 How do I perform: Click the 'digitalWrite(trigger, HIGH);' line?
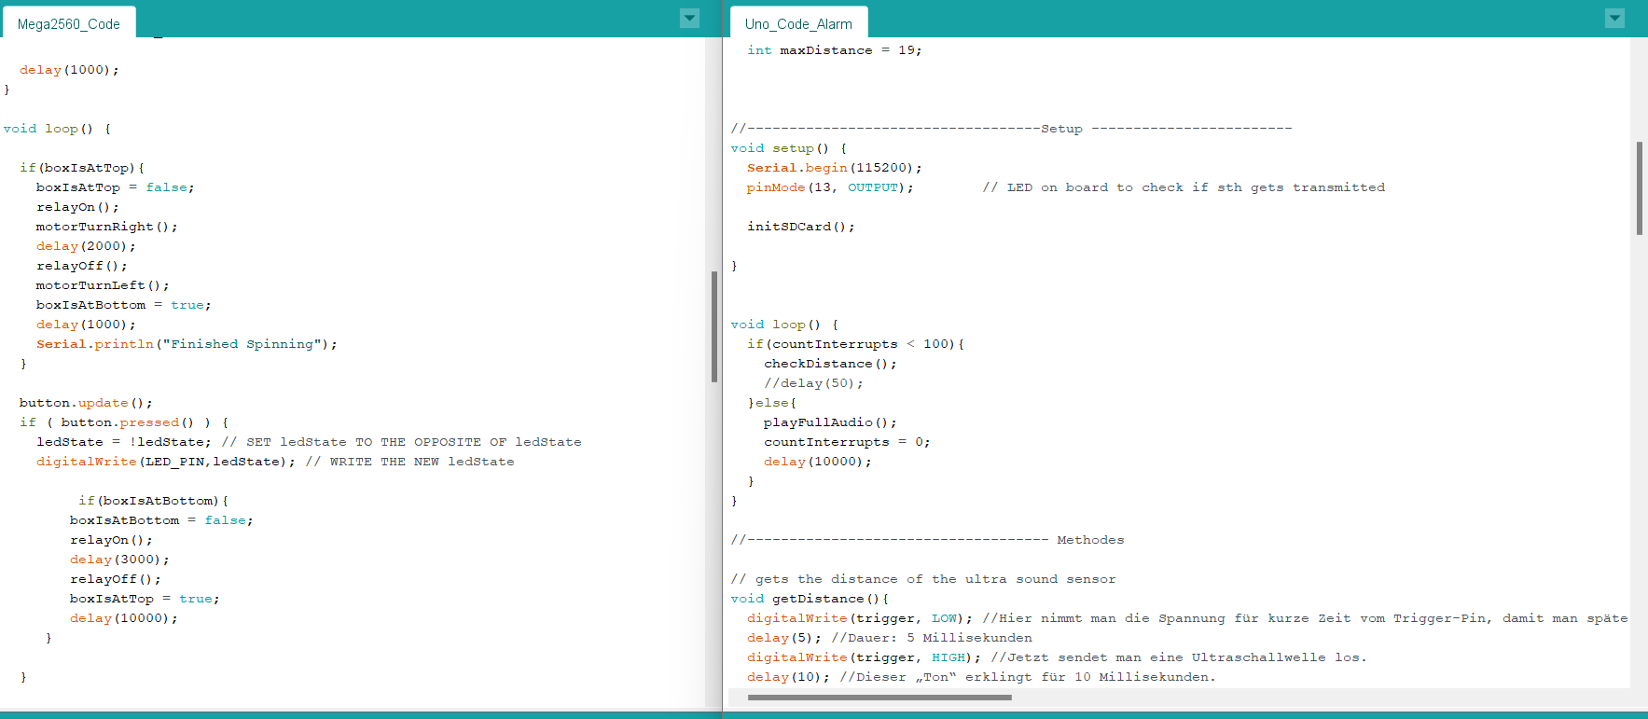pos(864,657)
